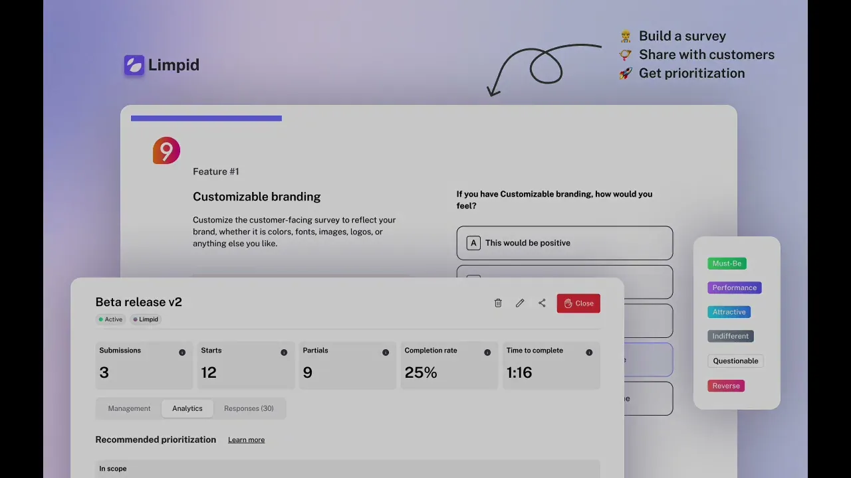Select the Analytics tab
Viewport: 851px width, 478px height.
[x=187, y=408]
